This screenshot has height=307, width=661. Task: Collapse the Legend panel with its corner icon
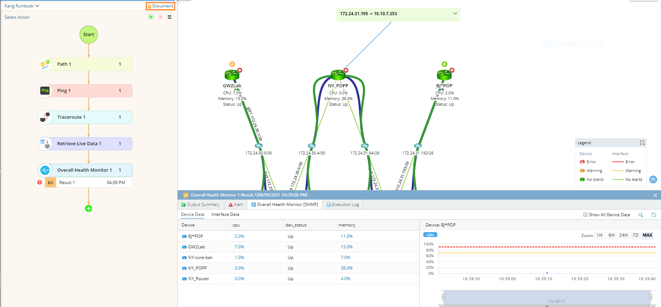click(x=642, y=143)
